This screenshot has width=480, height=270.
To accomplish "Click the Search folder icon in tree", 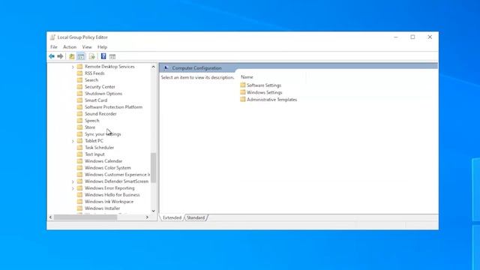I will tap(79, 80).
